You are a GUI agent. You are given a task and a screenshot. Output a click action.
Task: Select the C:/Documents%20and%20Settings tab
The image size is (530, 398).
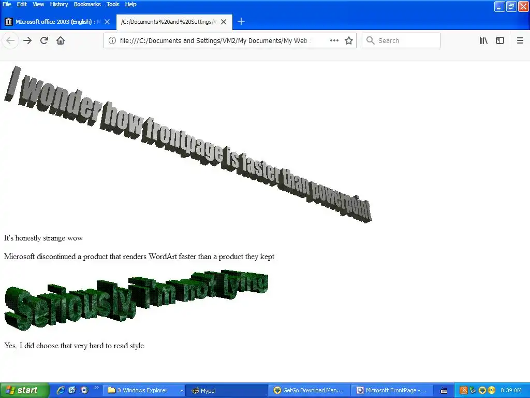pyautogui.click(x=174, y=22)
